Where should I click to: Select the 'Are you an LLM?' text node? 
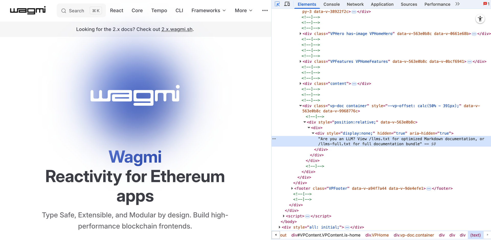coord(401,141)
